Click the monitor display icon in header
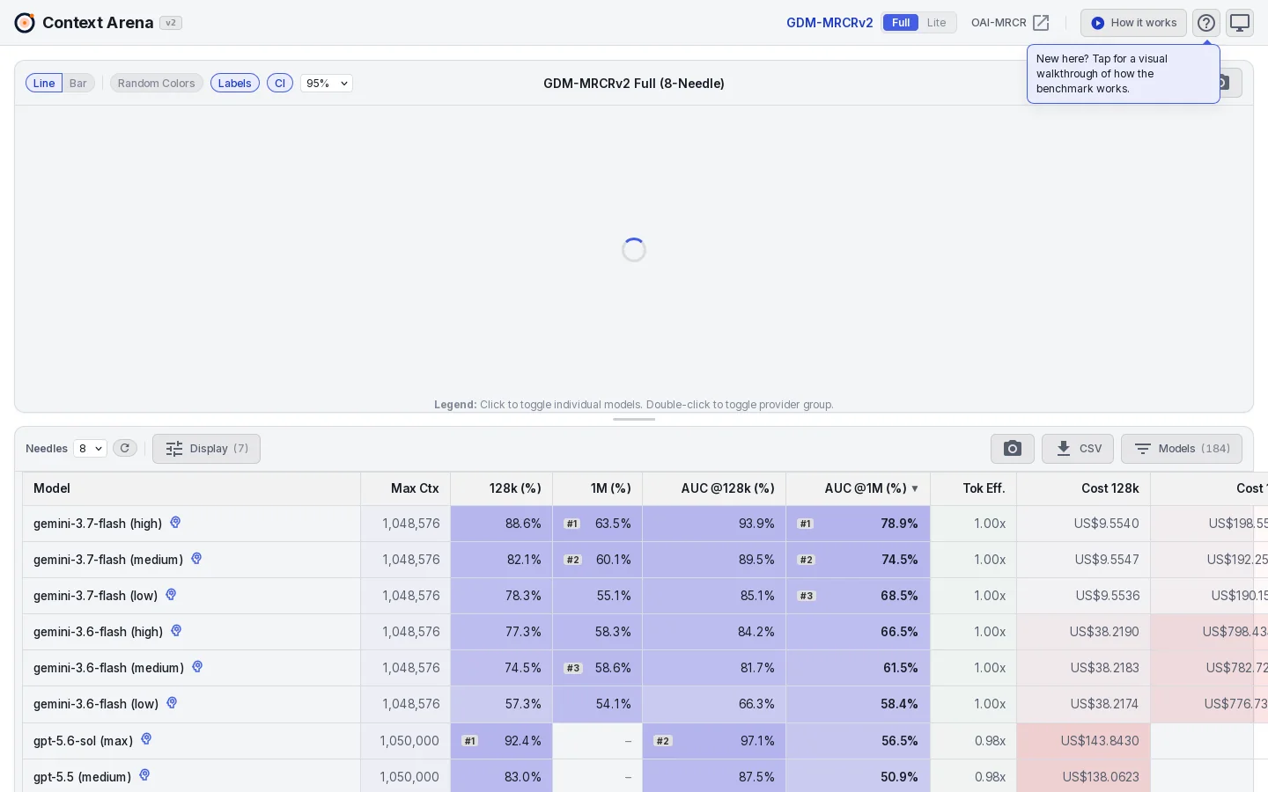The width and height of the screenshot is (1268, 792). coord(1240,23)
